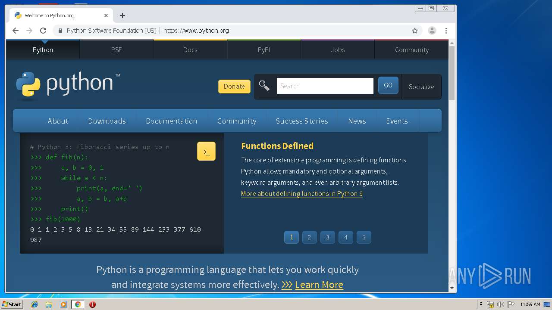Expand the Documentation menu
This screenshot has width=552, height=310.
pos(172,121)
